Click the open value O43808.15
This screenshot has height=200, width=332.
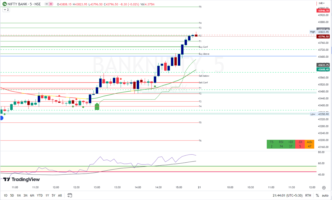click(x=64, y=4)
